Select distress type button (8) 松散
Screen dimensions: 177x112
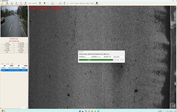click(x=21, y=49)
